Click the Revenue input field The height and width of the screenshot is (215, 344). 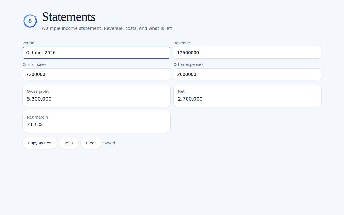tap(248, 53)
